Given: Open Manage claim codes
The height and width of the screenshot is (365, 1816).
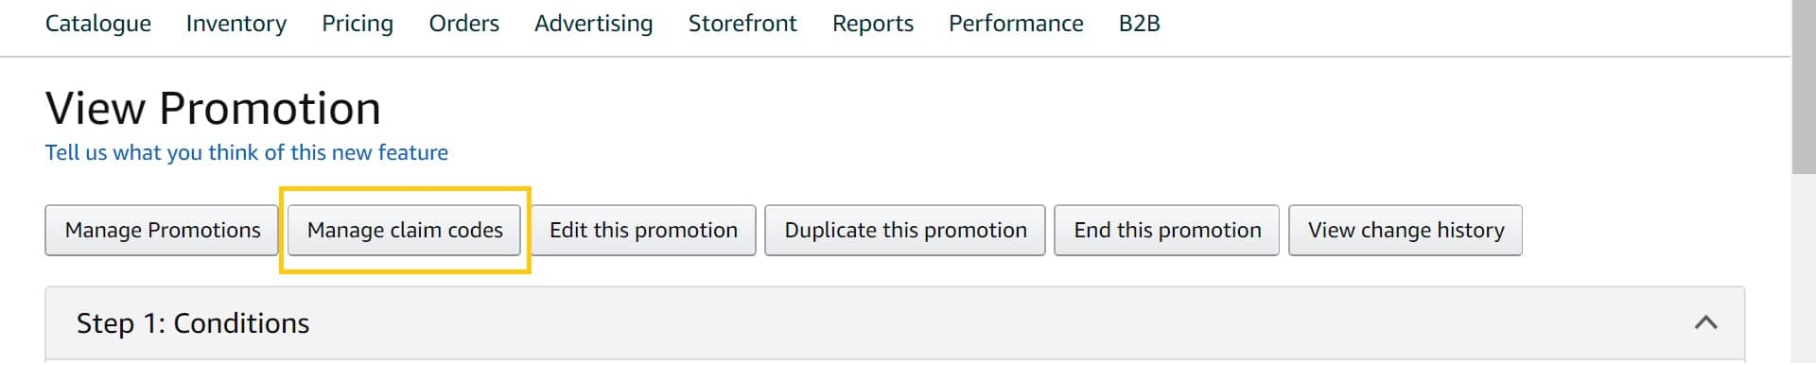Looking at the screenshot, I should click(405, 230).
